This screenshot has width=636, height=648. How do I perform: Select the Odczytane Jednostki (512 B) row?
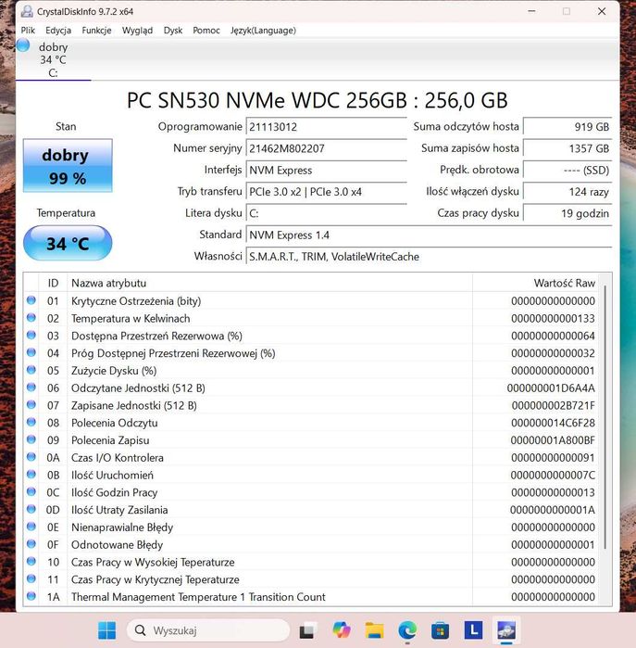(x=311, y=388)
